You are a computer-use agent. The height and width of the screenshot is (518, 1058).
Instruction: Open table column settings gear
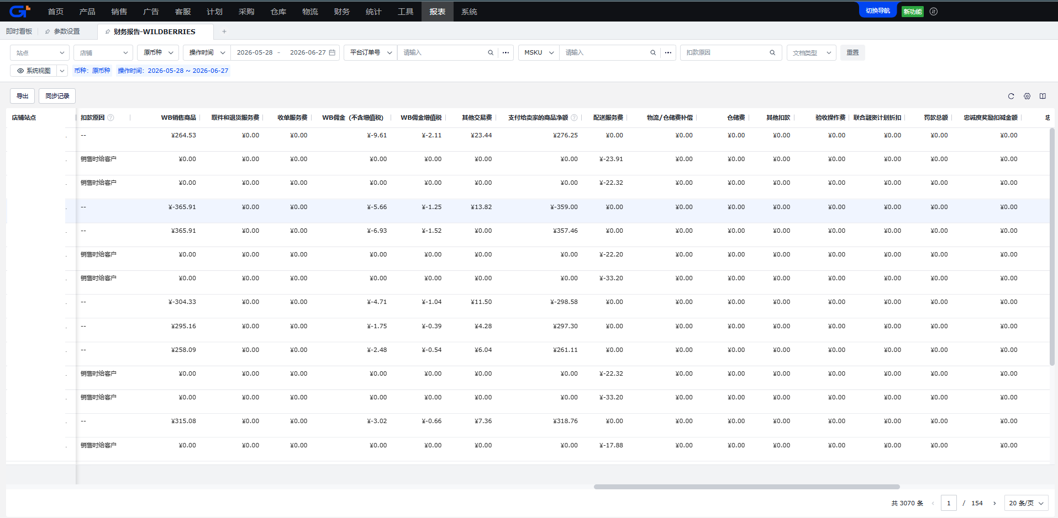coord(1027,96)
